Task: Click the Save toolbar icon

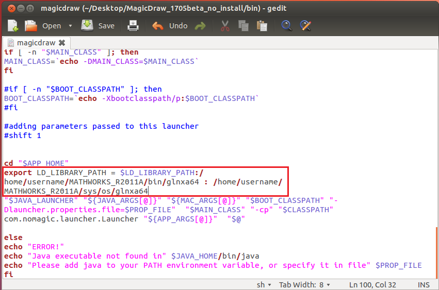Action: (x=87, y=25)
